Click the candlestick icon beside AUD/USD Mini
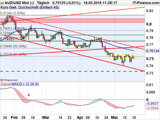160x120 pixels. [2, 3]
